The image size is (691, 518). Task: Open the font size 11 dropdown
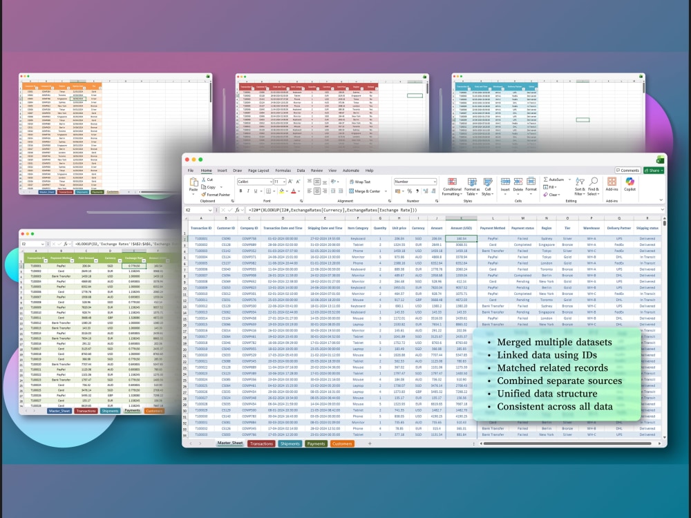click(x=284, y=182)
